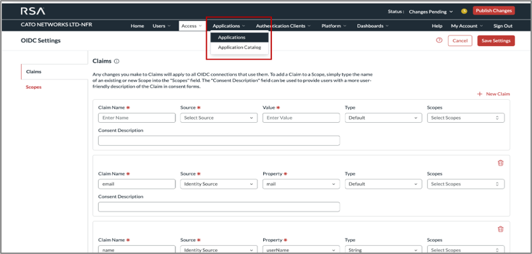532x254 pixels.
Task: Select Applications from the dropdown menu
Action: [239, 37]
